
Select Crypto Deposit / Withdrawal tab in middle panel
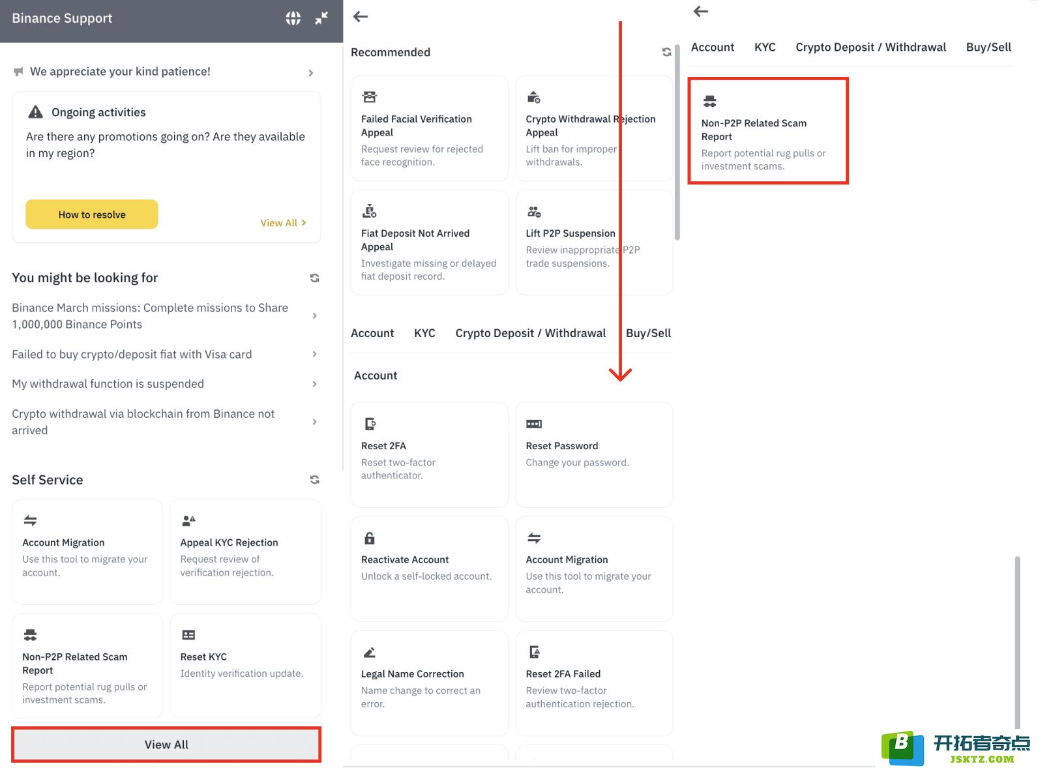point(531,333)
